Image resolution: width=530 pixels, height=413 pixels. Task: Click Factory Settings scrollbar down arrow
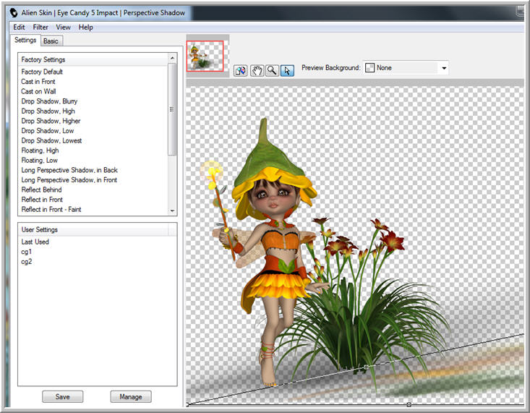pyautogui.click(x=172, y=210)
